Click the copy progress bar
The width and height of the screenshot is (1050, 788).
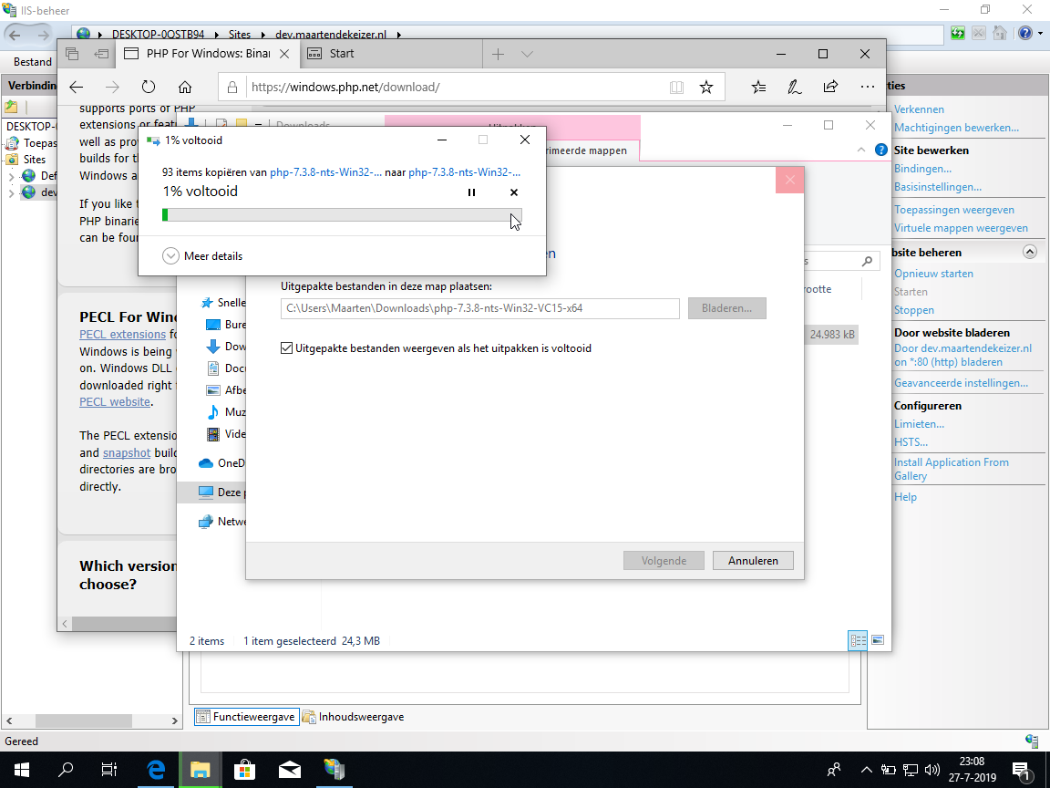(342, 214)
